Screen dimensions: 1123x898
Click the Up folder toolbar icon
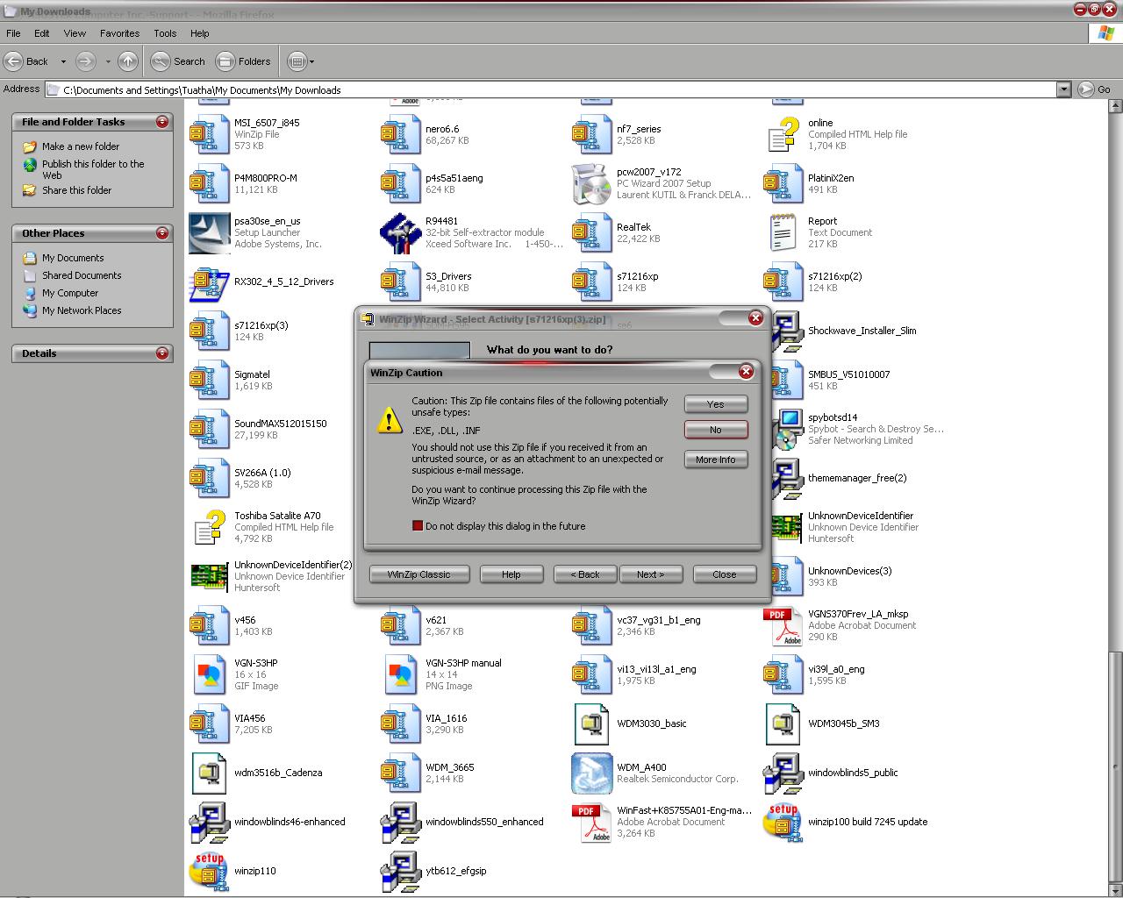tap(128, 61)
